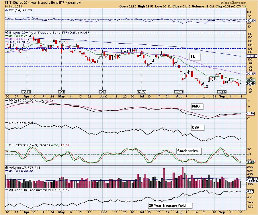Click the High 93.53 value
Viewport: 258px width, 215px height.
coord(146,6)
